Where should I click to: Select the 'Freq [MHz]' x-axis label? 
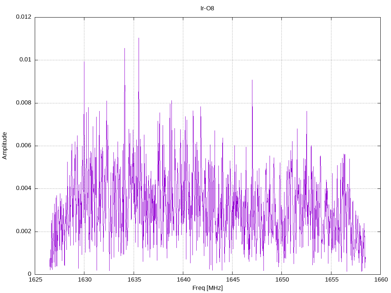pyautogui.click(x=207, y=288)
